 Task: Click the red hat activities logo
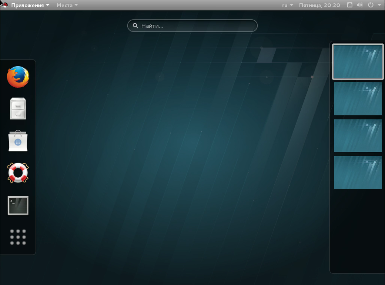pyautogui.click(x=5, y=5)
